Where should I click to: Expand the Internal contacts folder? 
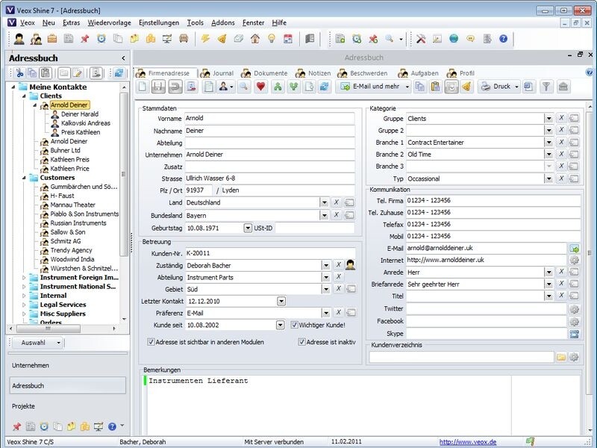[24, 296]
